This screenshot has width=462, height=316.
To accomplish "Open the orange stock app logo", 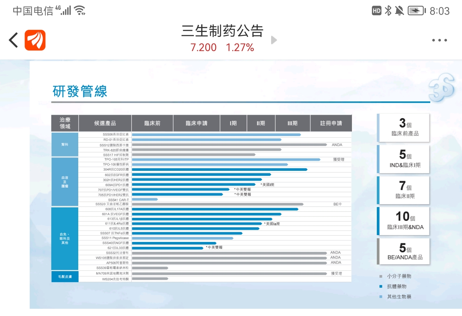I will [x=35, y=40].
